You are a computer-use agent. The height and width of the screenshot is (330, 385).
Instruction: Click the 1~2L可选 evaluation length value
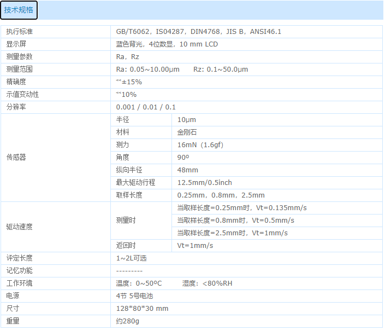[132, 258]
